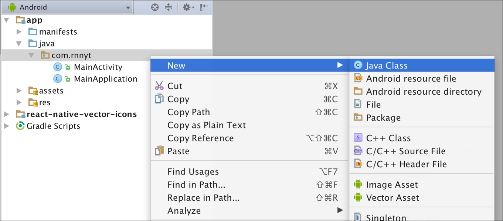Create new C/C++ Source File

click(422, 151)
